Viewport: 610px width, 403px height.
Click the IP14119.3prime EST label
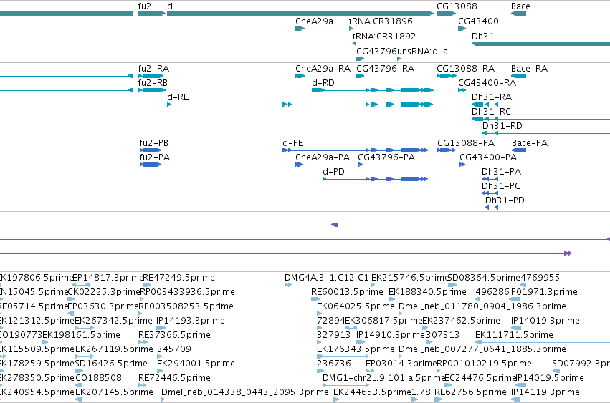pyautogui.click(x=545, y=392)
